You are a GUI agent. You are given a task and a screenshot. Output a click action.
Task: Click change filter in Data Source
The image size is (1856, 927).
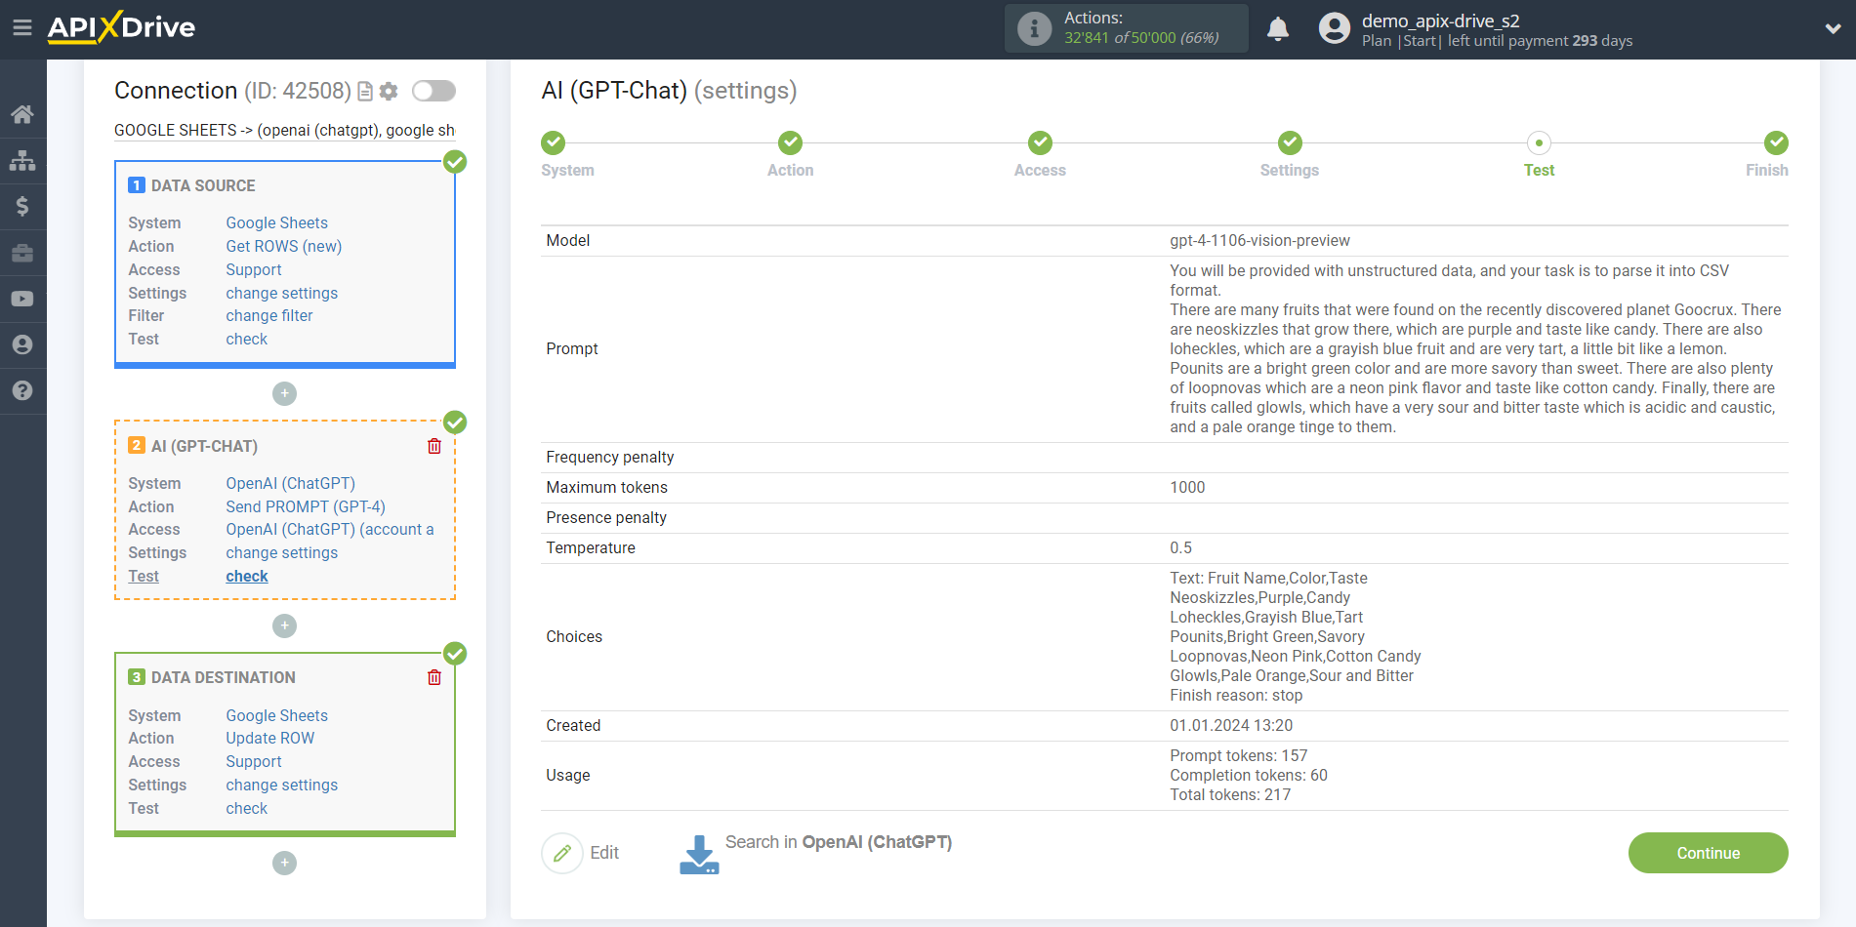pos(269,316)
